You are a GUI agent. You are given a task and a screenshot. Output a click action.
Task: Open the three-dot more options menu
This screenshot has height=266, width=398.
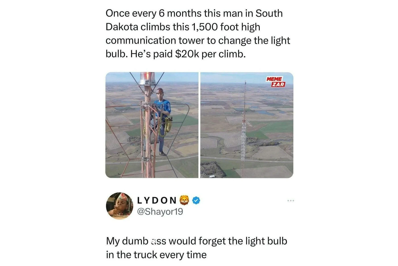[x=291, y=201]
